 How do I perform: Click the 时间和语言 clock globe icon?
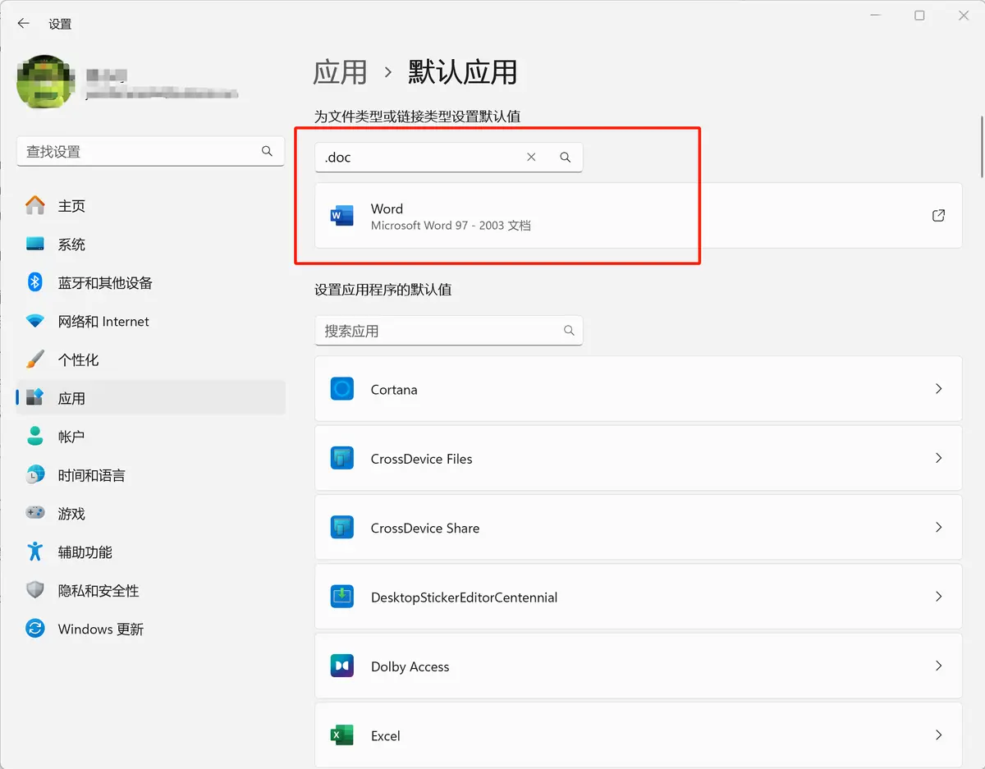pyautogui.click(x=35, y=474)
